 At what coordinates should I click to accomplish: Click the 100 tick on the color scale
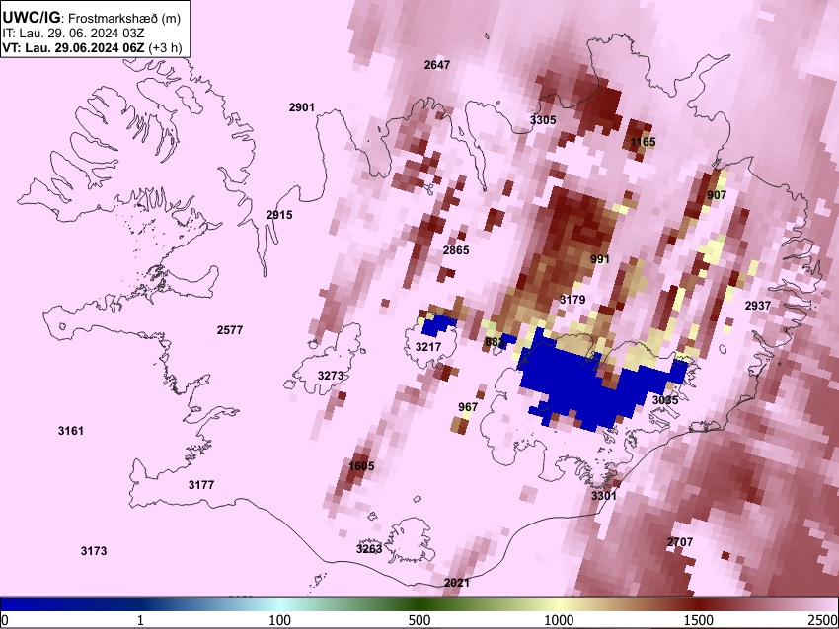click(x=280, y=620)
